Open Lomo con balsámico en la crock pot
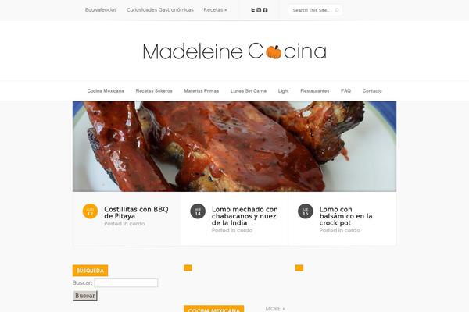The width and height of the screenshot is (469, 312). (x=345, y=216)
